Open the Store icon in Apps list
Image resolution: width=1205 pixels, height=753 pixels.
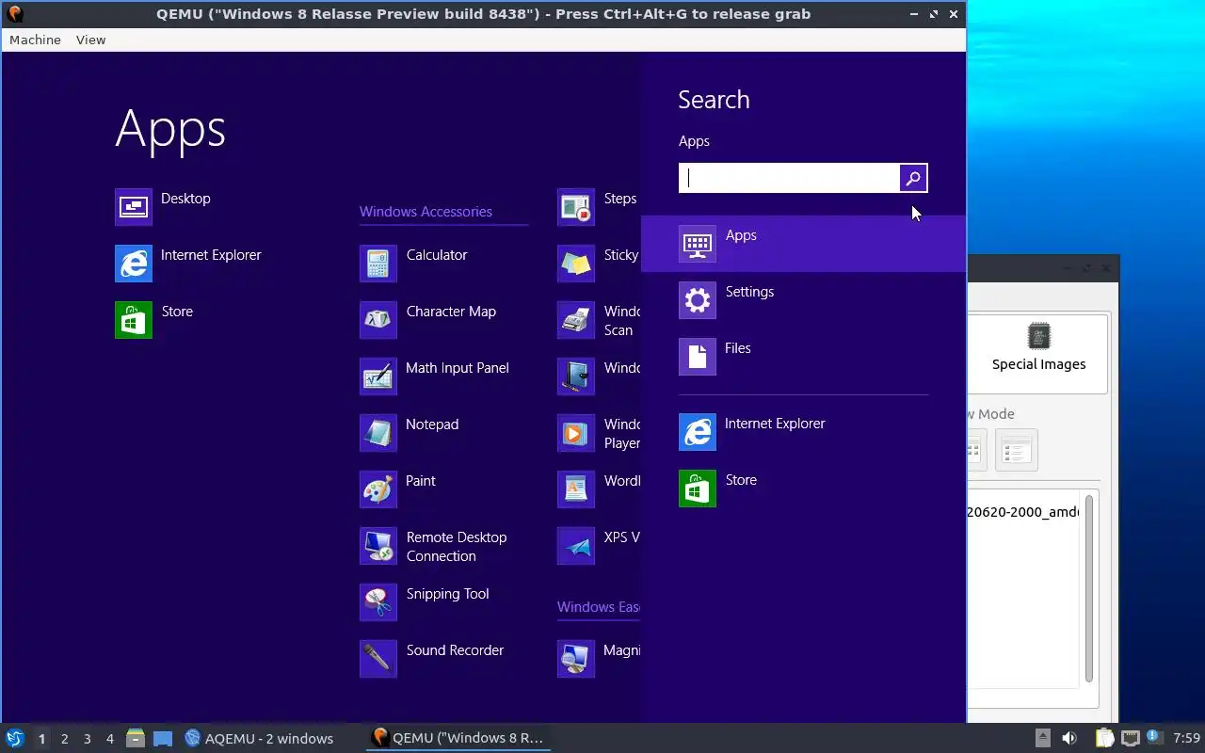click(x=134, y=320)
